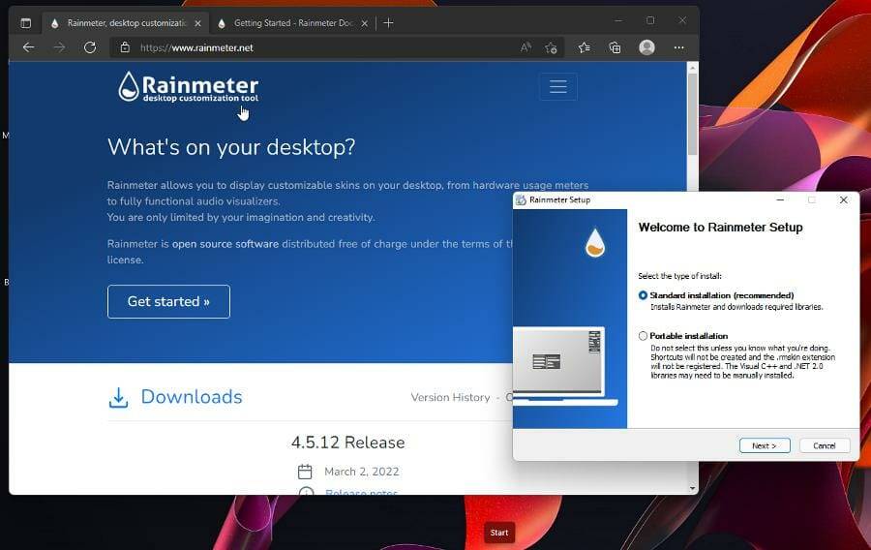Select Portable installation radio button
The width and height of the screenshot is (871, 550).
(x=643, y=336)
